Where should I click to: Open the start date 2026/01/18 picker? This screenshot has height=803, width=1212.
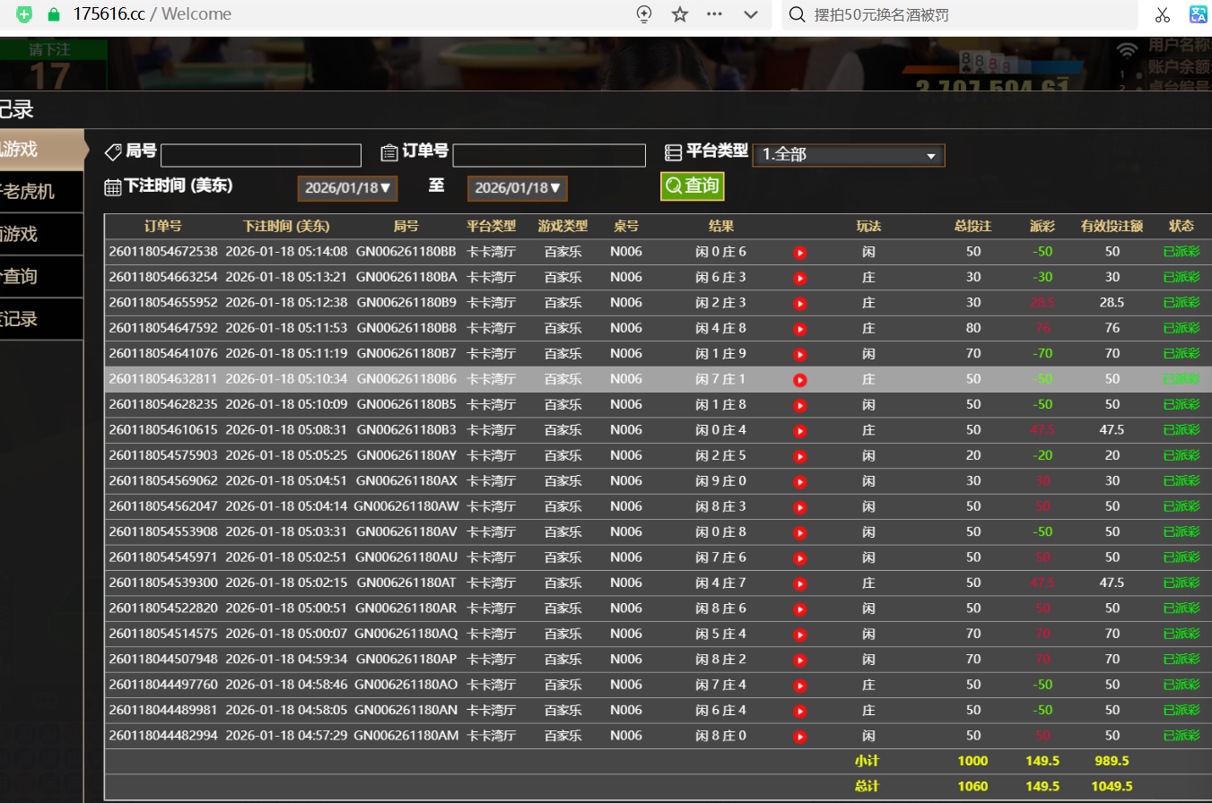[346, 188]
